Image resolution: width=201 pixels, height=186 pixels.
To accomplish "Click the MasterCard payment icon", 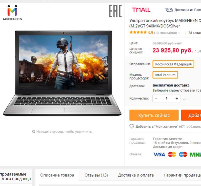I will 172,154.
